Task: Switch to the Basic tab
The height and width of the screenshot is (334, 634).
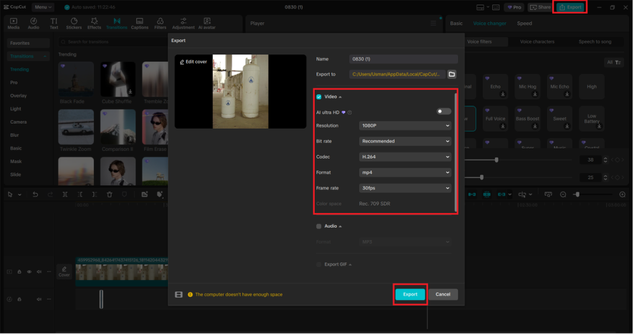Action: click(456, 24)
